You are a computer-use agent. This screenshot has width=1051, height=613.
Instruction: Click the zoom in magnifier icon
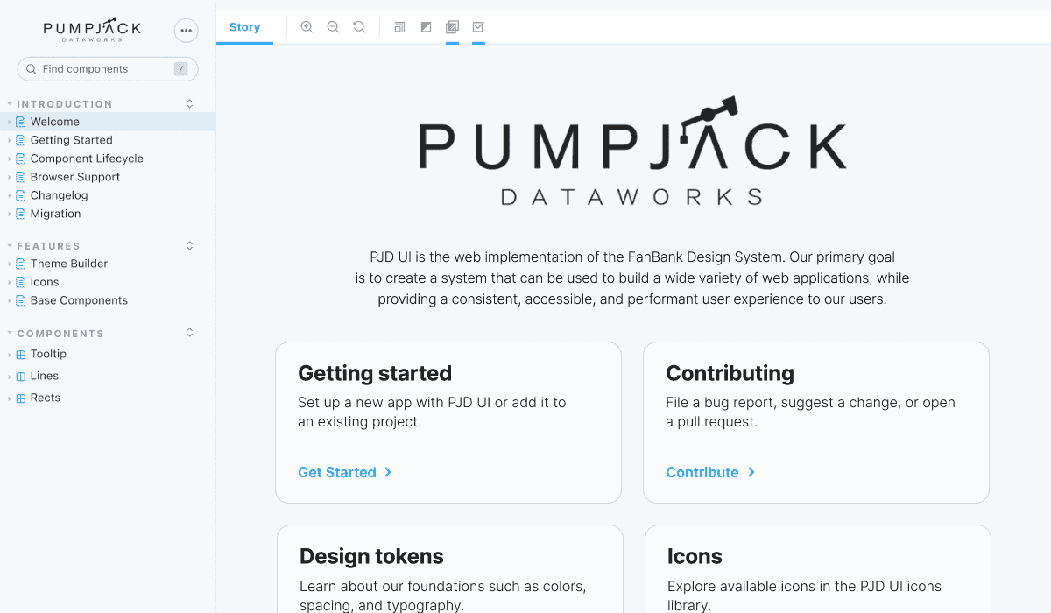point(307,27)
